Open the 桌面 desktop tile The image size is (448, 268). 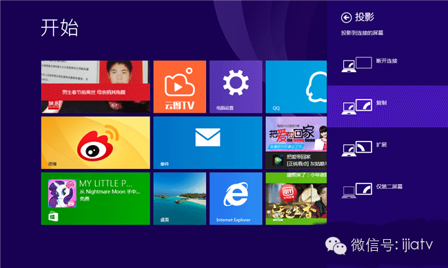tap(180, 199)
